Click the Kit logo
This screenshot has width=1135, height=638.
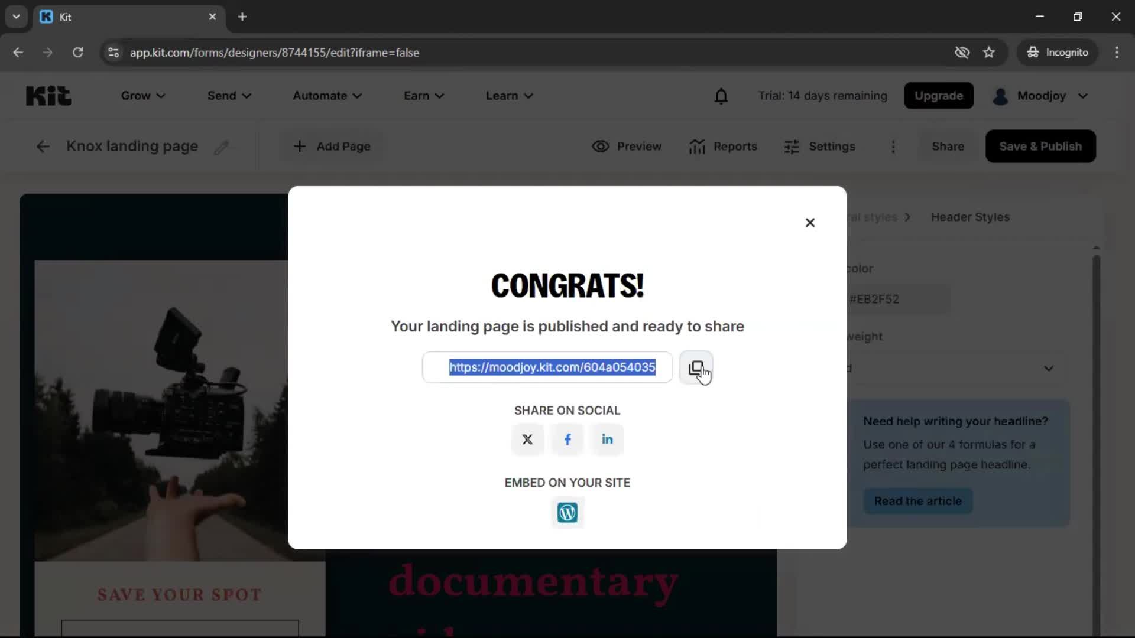(x=48, y=95)
